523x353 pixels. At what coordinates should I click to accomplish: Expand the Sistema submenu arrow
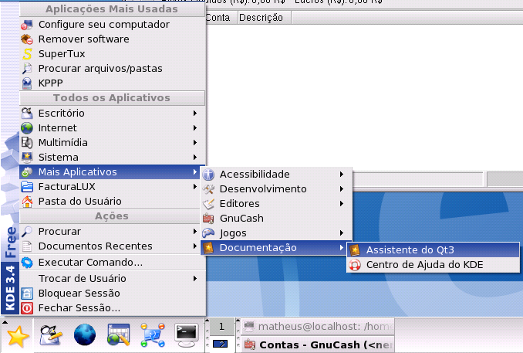tap(195, 158)
